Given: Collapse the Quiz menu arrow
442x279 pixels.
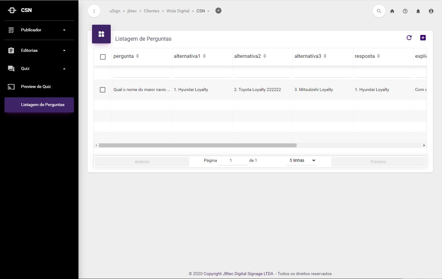Looking at the screenshot, I should coord(64,69).
